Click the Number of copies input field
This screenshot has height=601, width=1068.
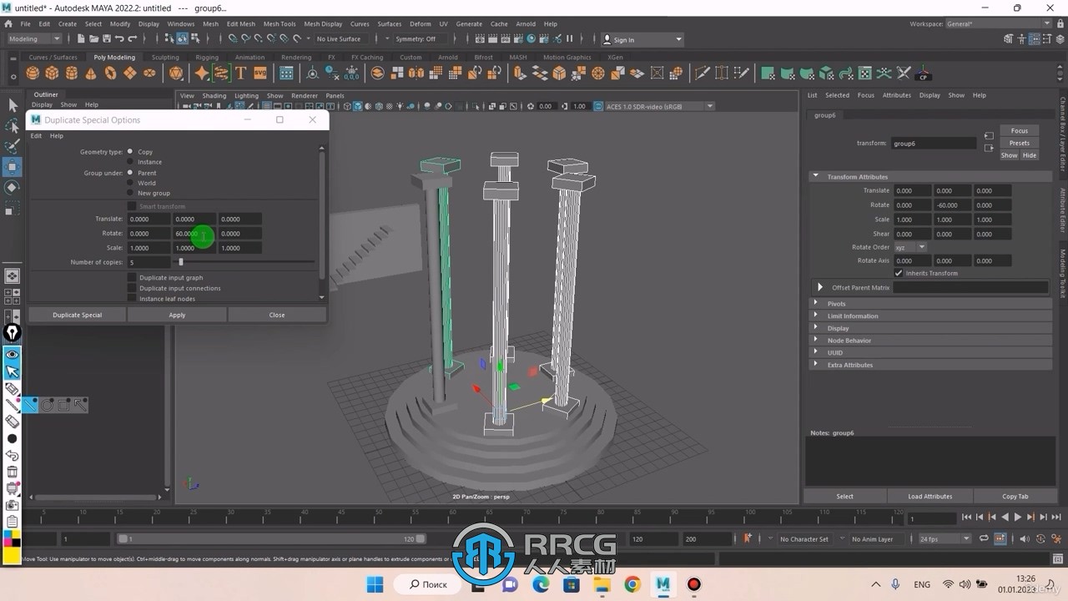pyautogui.click(x=149, y=262)
